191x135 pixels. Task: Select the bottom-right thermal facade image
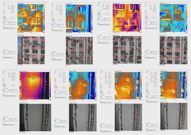coord(173,85)
